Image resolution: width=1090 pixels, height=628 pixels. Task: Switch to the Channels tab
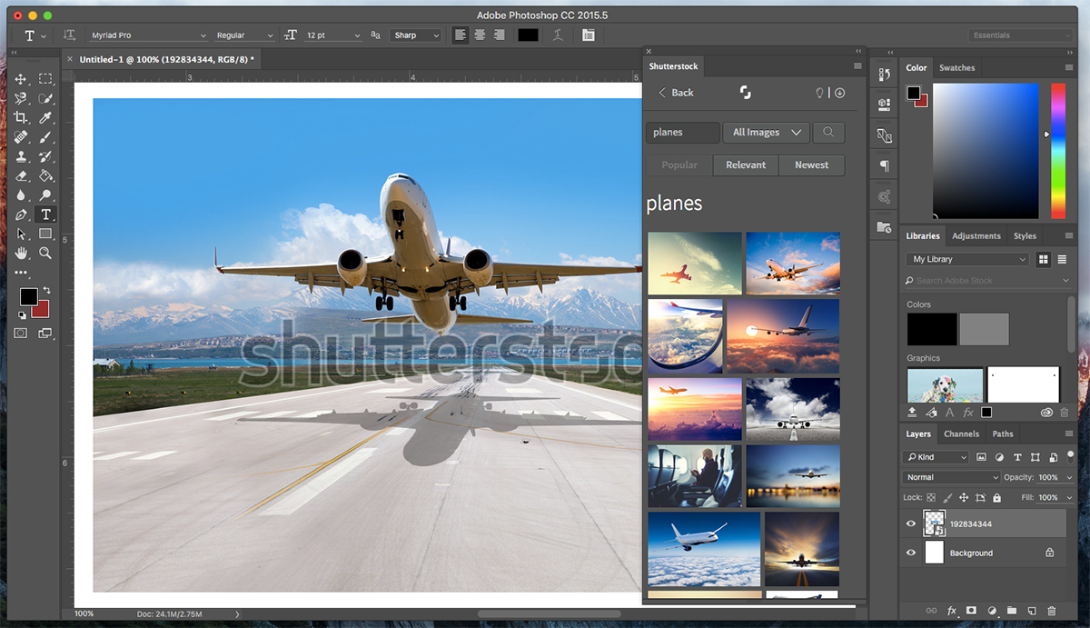point(961,434)
